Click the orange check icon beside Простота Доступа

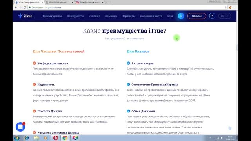pos(34,111)
